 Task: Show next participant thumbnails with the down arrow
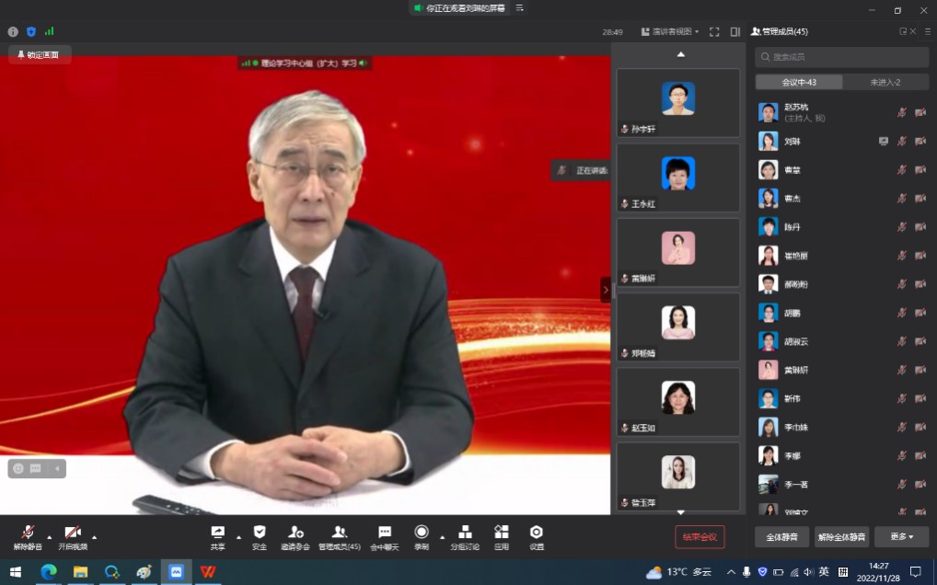(x=680, y=512)
